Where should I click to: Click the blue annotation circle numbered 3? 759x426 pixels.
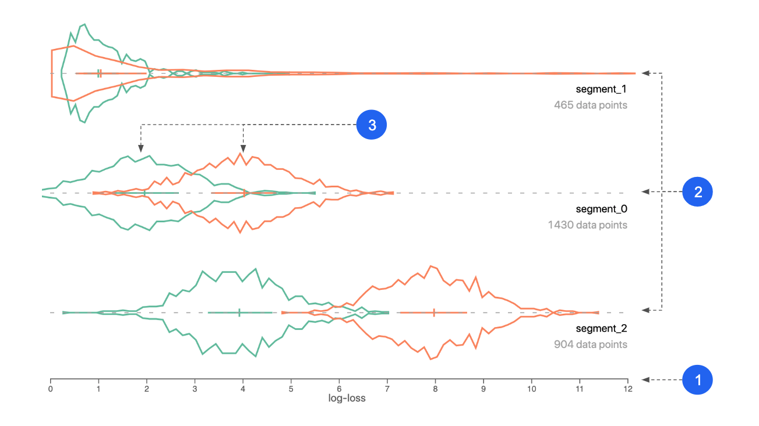pos(372,125)
